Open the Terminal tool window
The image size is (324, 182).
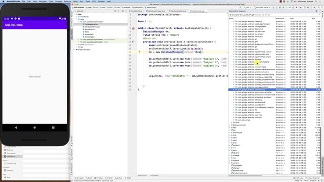99,178
